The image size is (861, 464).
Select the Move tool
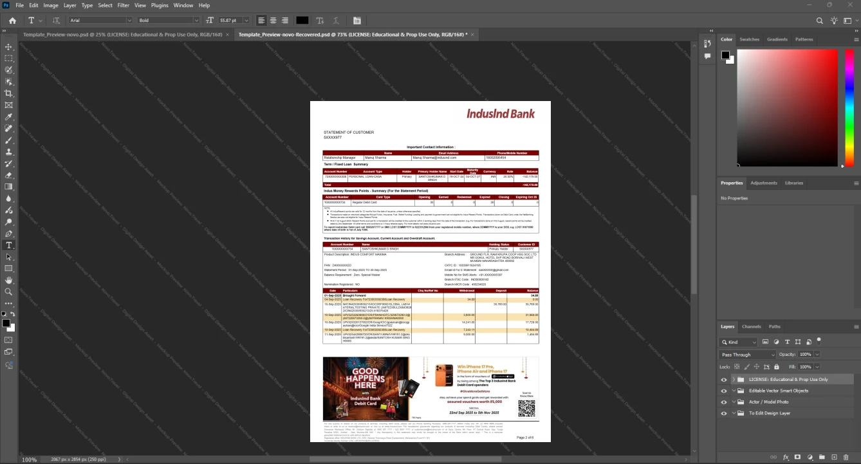click(x=9, y=47)
